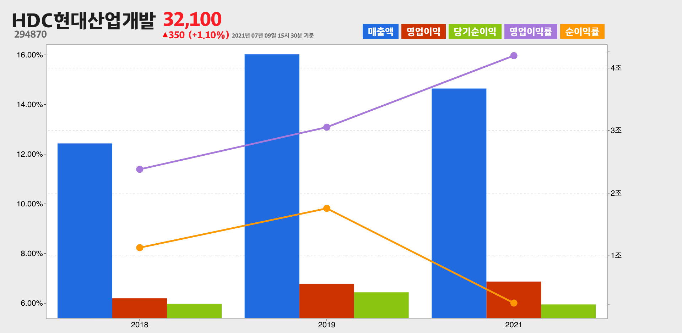The height and width of the screenshot is (333, 682).
Task: Click the purple 2021 operating margin point
Action: coord(514,56)
